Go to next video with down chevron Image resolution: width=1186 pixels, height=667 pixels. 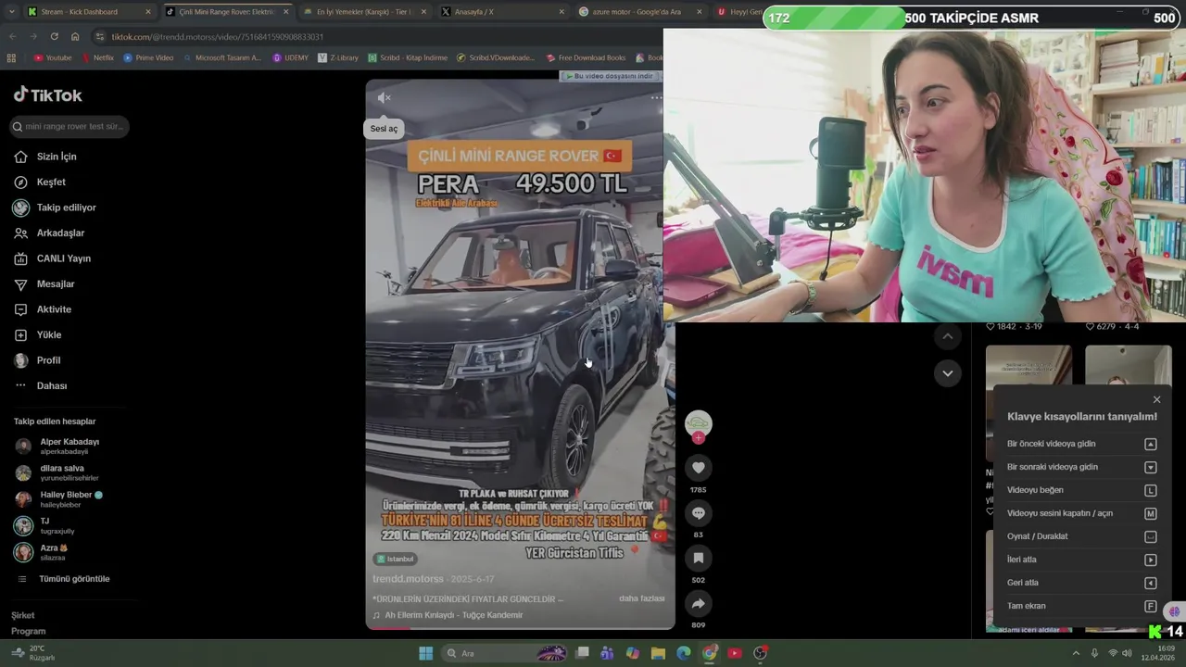pyautogui.click(x=947, y=373)
